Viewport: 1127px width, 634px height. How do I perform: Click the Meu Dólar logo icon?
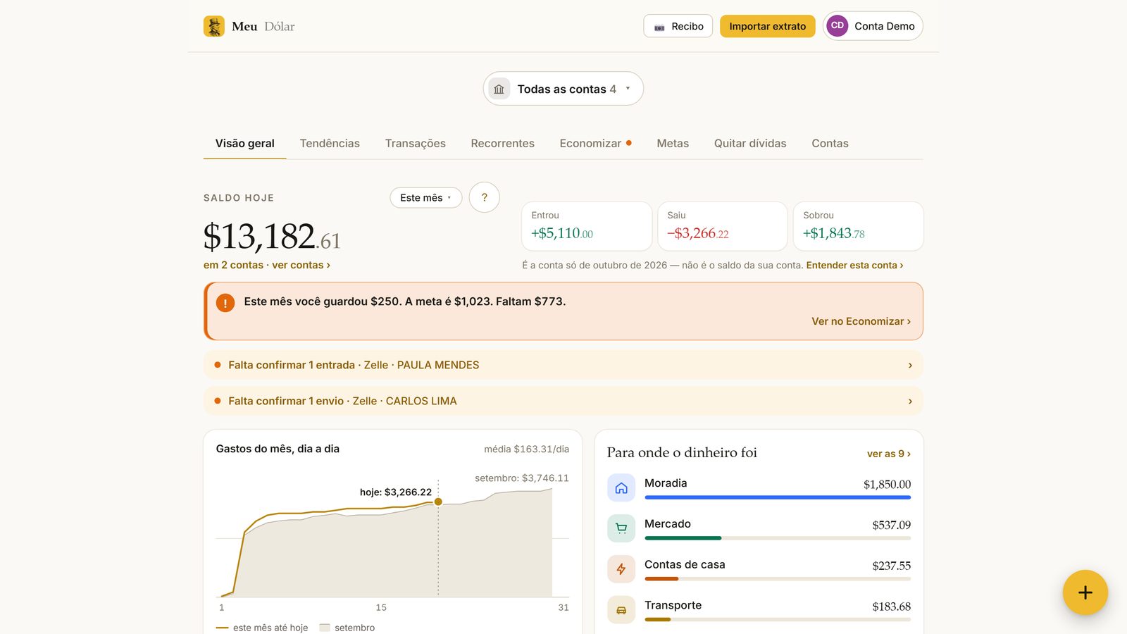[214, 26]
